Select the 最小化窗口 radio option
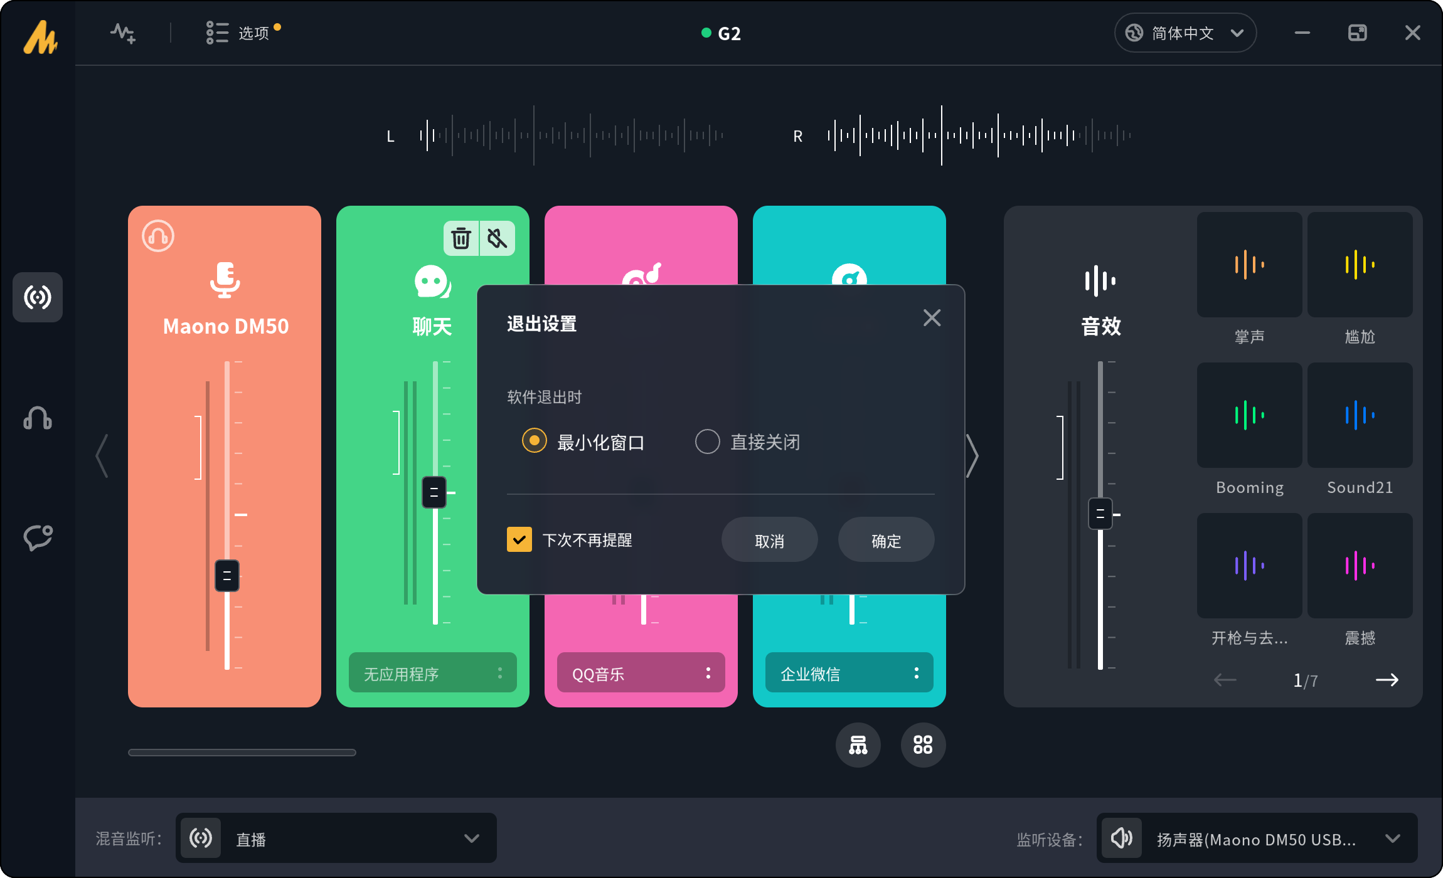This screenshot has height=878, width=1443. 535,441
